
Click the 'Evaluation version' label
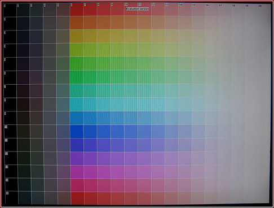click(x=138, y=9)
